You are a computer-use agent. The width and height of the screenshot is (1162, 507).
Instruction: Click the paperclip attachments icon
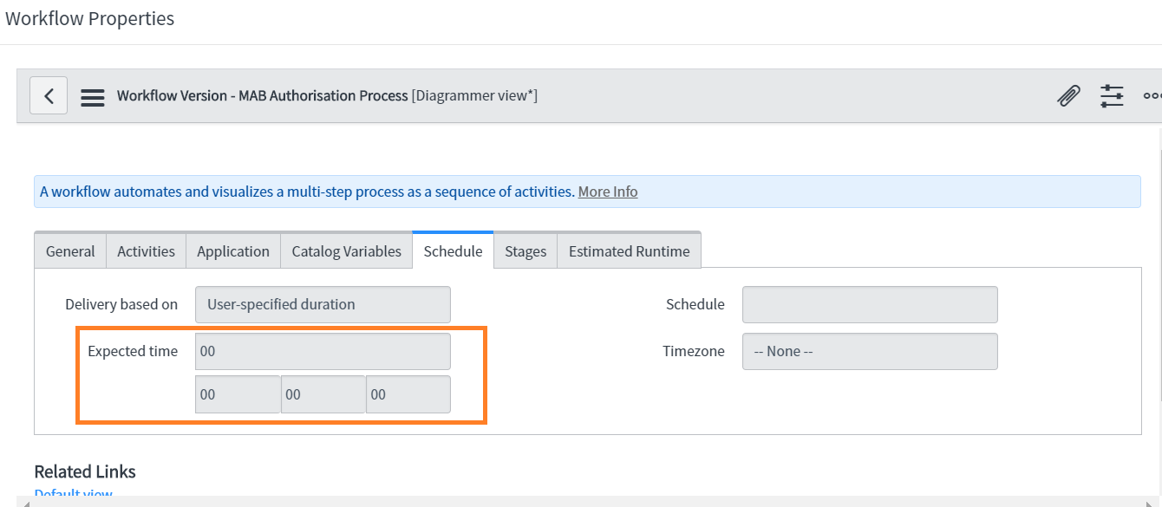point(1068,95)
